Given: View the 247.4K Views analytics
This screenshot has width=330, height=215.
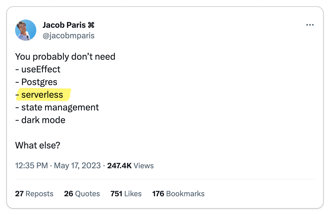Looking at the screenshot, I should tap(131, 166).
